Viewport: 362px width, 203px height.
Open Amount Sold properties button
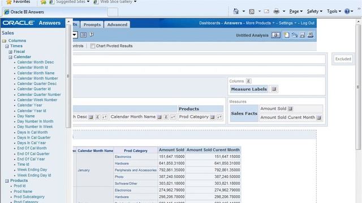coord(290,109)
